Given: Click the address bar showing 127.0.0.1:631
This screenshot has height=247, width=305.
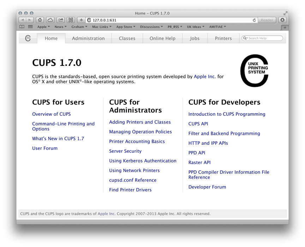Looking at the screenshot, I should click(171, 20).
